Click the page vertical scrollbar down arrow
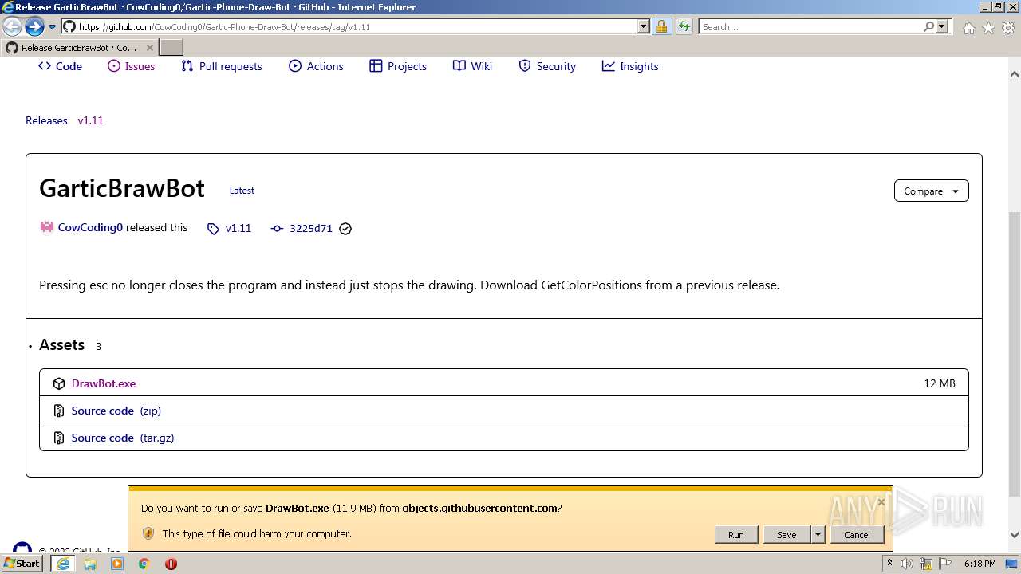The image size is (1021, 574). point(1015,535)
